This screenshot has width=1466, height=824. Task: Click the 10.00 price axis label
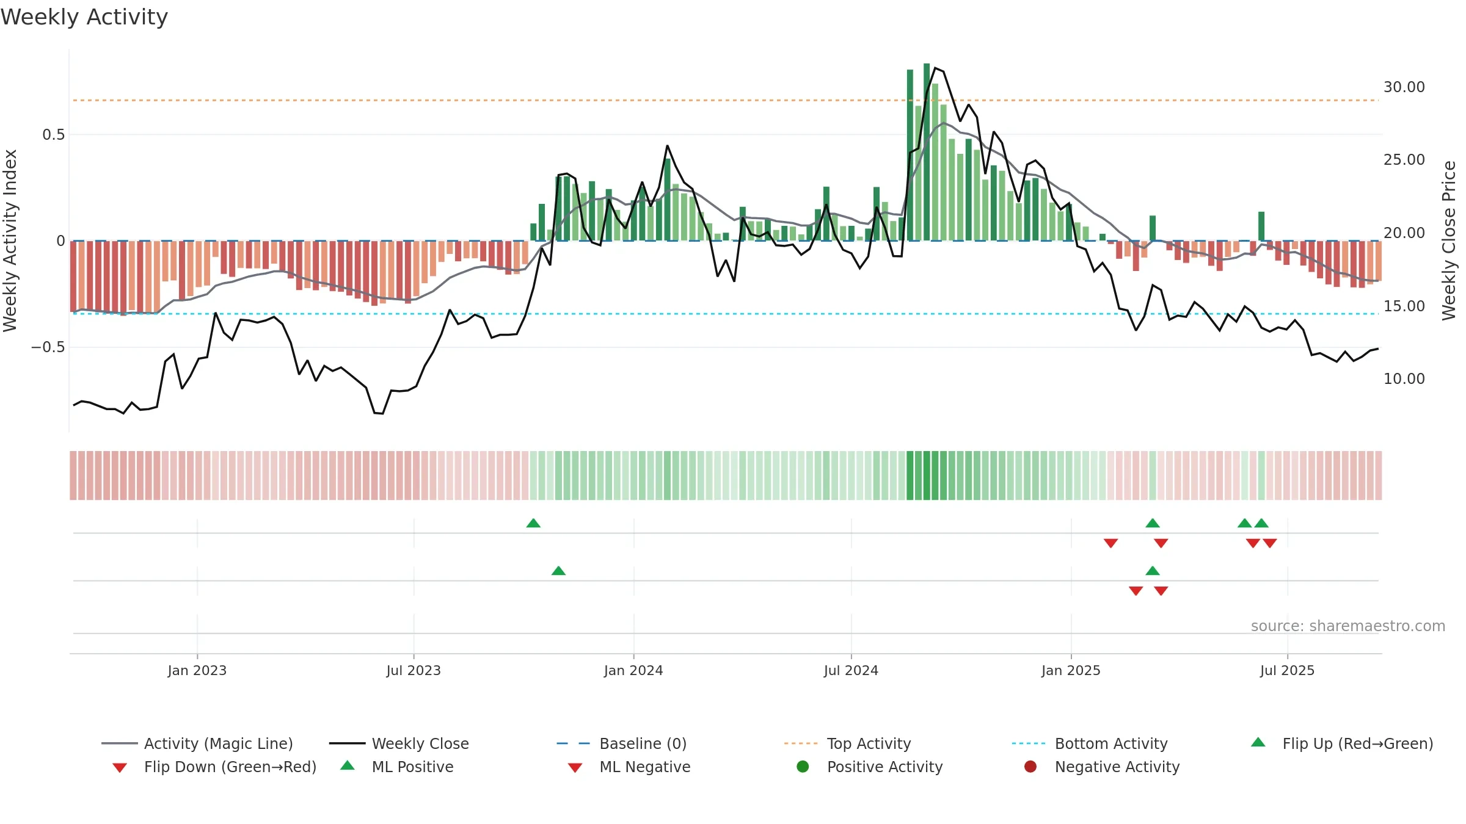(1404, 379)
